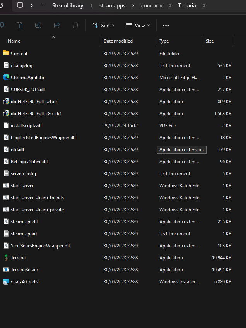246x328 pixels.
Task: Click the VDF File type cell
Action: click(x=167, y=126)
